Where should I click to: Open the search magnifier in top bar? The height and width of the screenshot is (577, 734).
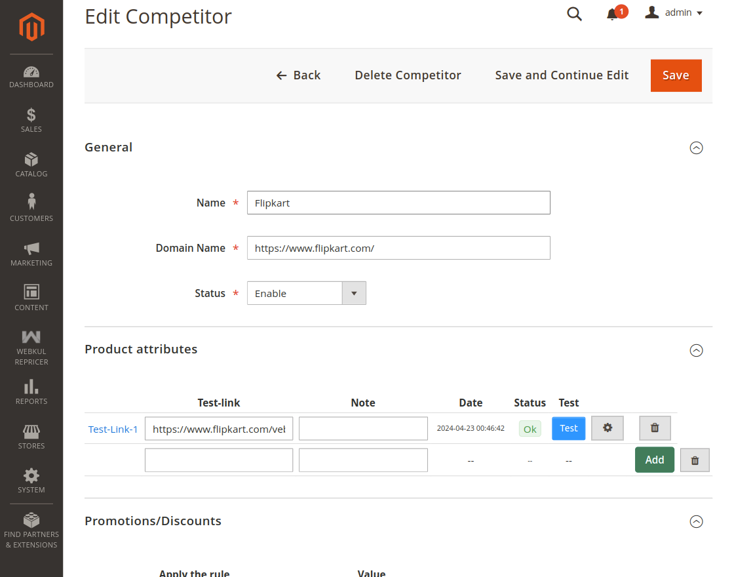pyautogui.click(x=574, y=13)
